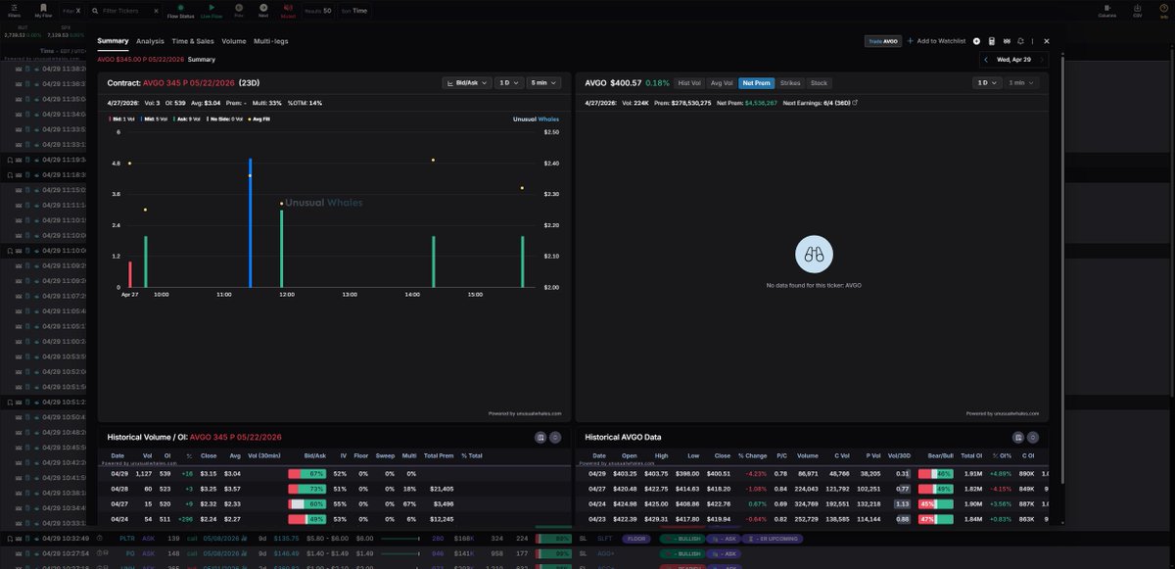This screenshot has width=1175, height=569.
Task: Click the PLTR ticker in the flow row
Action: pos(126,538)
